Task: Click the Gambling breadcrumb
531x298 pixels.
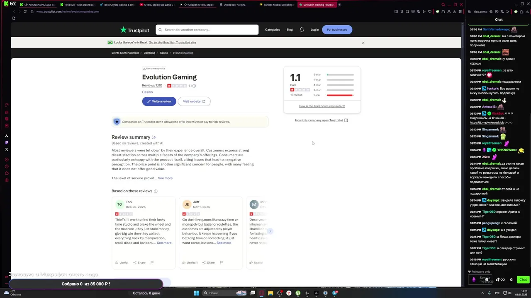Action: [149, 53]
